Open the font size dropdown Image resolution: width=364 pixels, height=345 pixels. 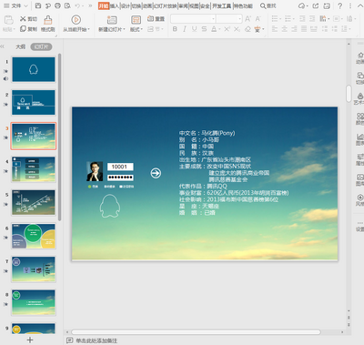240,19
